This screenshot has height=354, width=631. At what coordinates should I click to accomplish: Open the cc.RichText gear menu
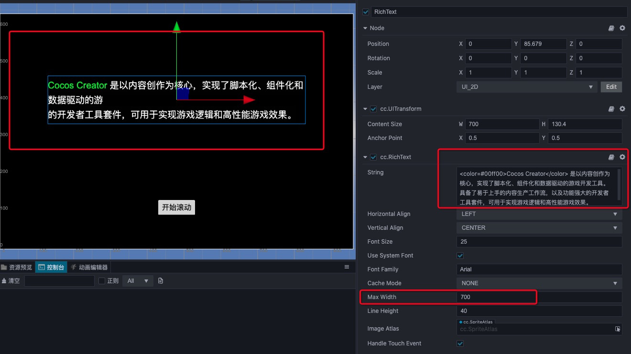[x=622, y=157]
